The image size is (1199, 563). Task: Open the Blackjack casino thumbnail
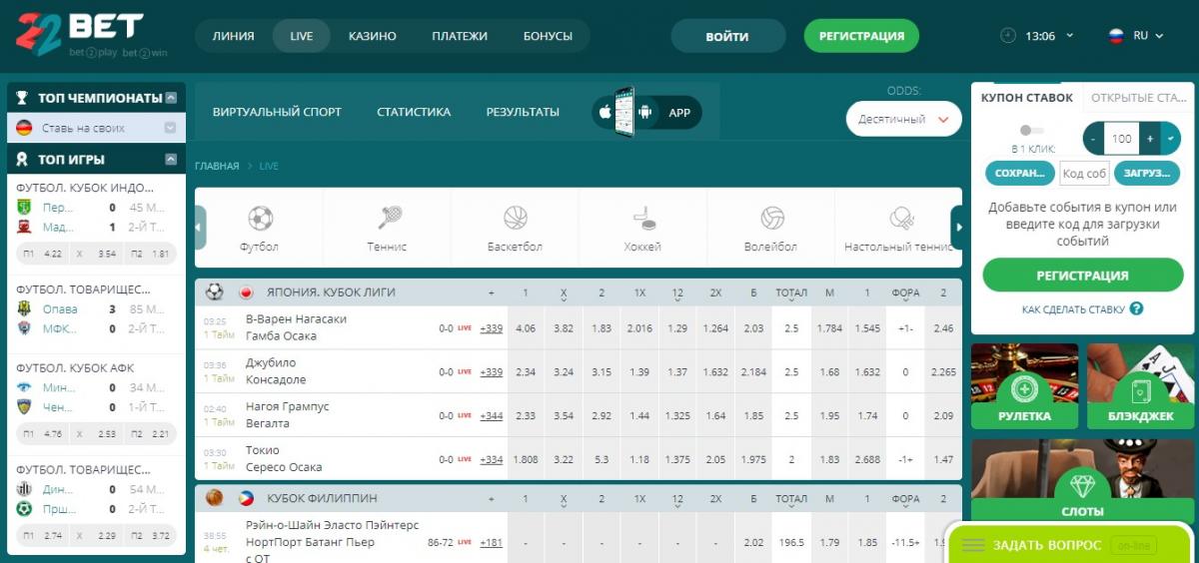(x=1141, y=386)
